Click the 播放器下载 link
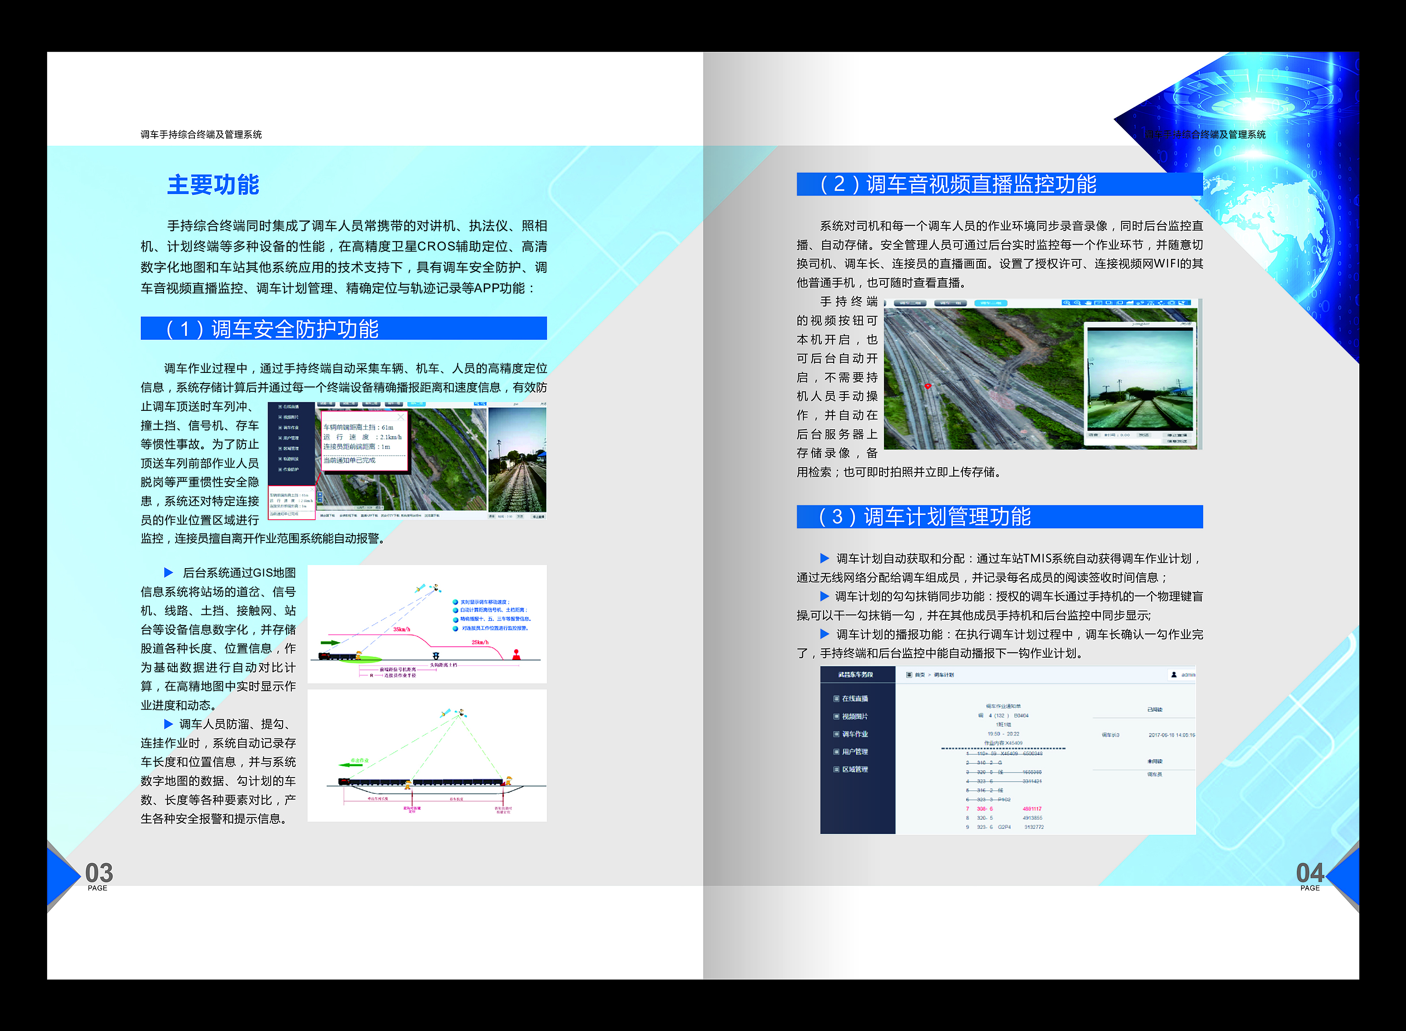 [x=328, y=516]
